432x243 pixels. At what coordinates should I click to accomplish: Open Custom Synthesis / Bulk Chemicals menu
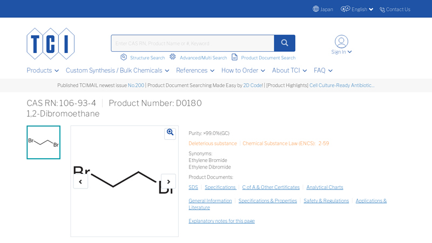[117, 71]
